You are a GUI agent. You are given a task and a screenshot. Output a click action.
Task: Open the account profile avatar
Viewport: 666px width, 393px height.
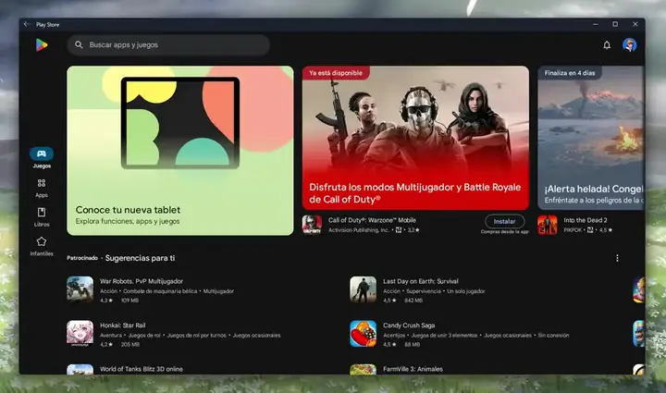pos(630,44)
